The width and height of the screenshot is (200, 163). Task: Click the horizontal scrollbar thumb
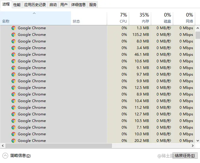pos(59,146)
